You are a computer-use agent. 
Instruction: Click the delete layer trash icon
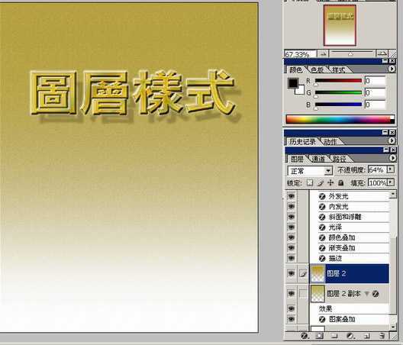(382, 336)
